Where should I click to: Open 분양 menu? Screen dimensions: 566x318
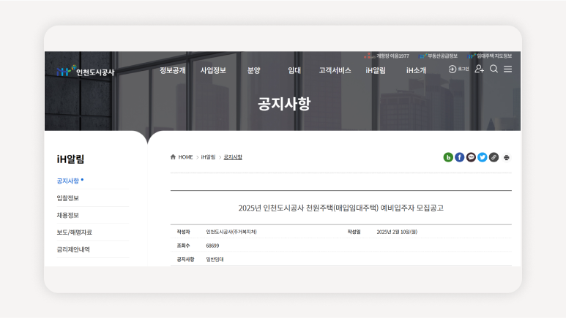pyautogui.click(x=254, y=70)
